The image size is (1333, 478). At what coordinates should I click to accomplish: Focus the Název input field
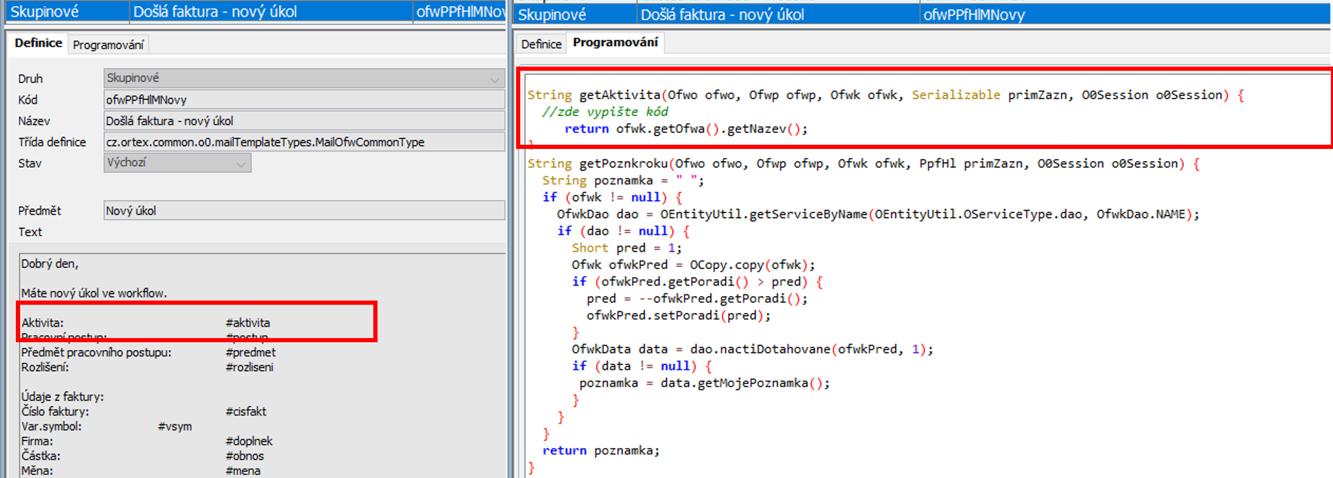304,121
